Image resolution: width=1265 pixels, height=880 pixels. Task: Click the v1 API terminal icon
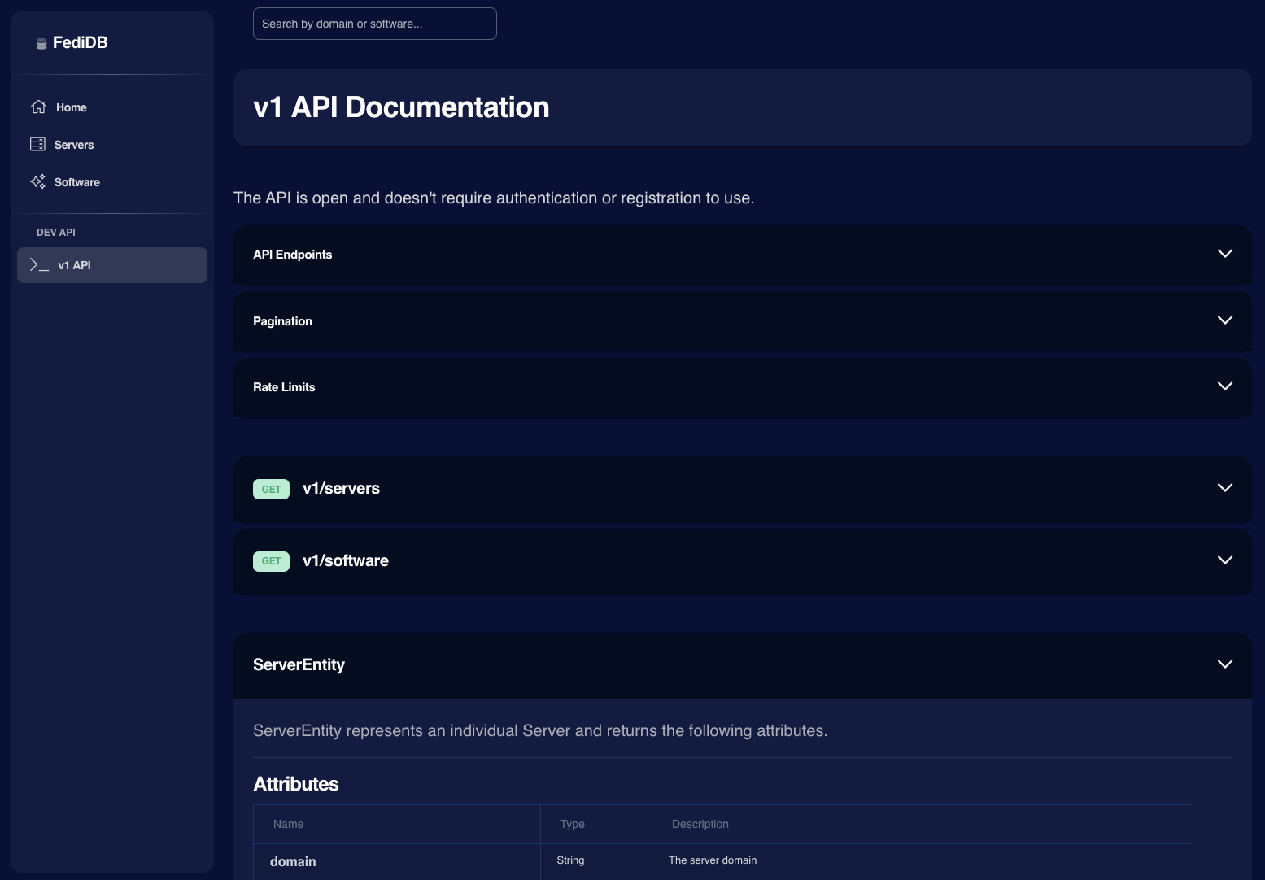click(x=39, y=264)
